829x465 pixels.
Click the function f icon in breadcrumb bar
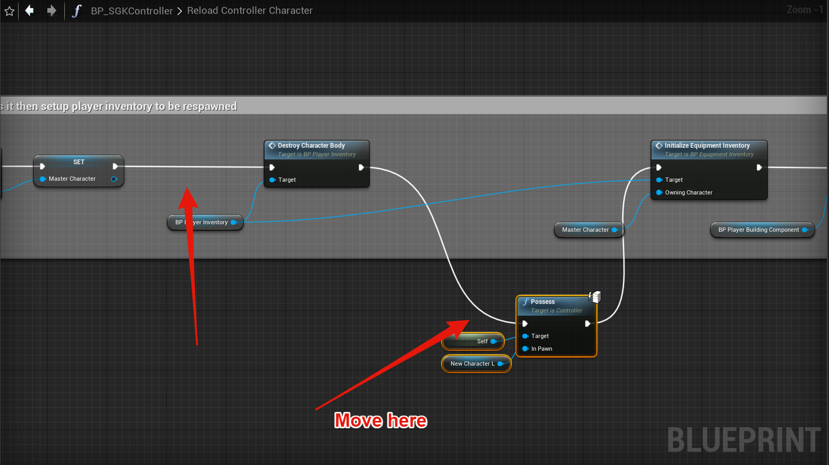77,11
